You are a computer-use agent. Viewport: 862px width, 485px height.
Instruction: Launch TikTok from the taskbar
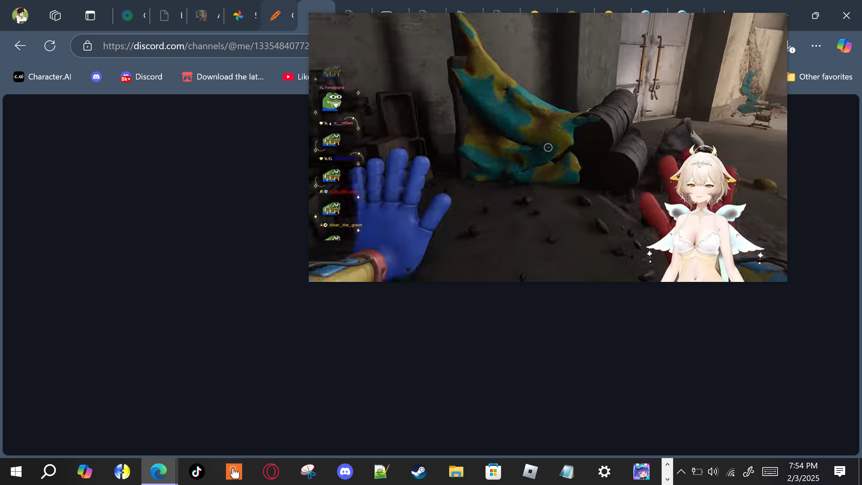[x=197, y=472]
